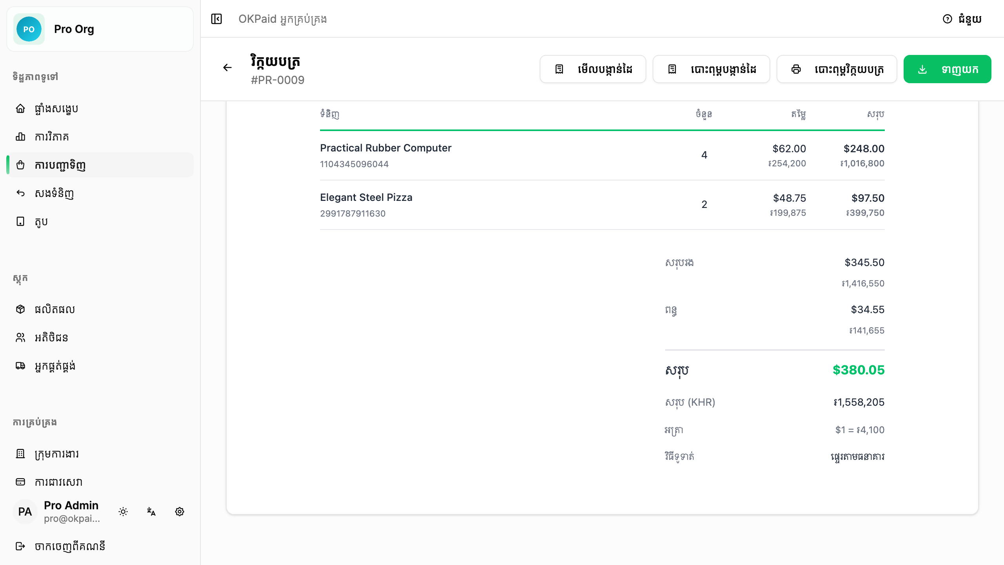Open the Pro Org organization switcher

point(100,29)
